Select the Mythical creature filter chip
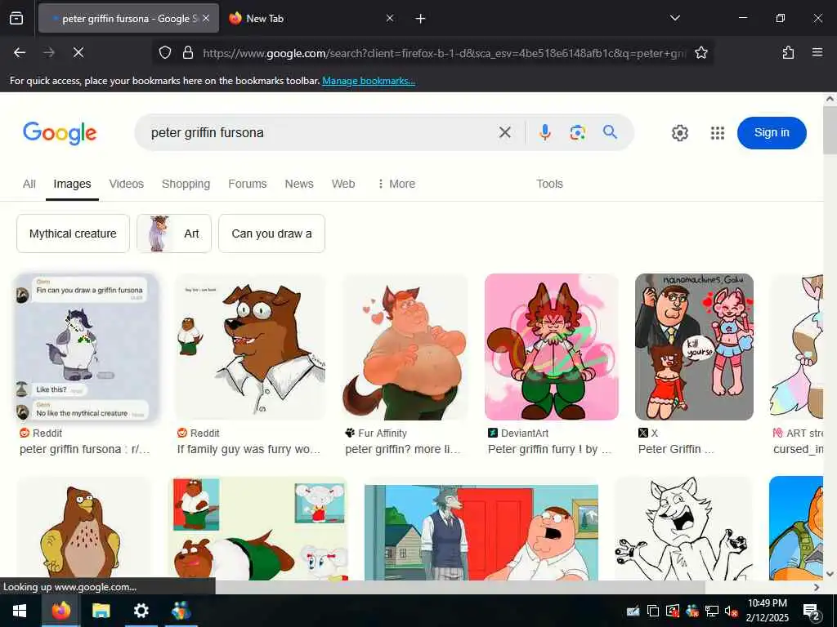Image resolution: width=837 pixels, height=627 pixels. click(73, 233)
